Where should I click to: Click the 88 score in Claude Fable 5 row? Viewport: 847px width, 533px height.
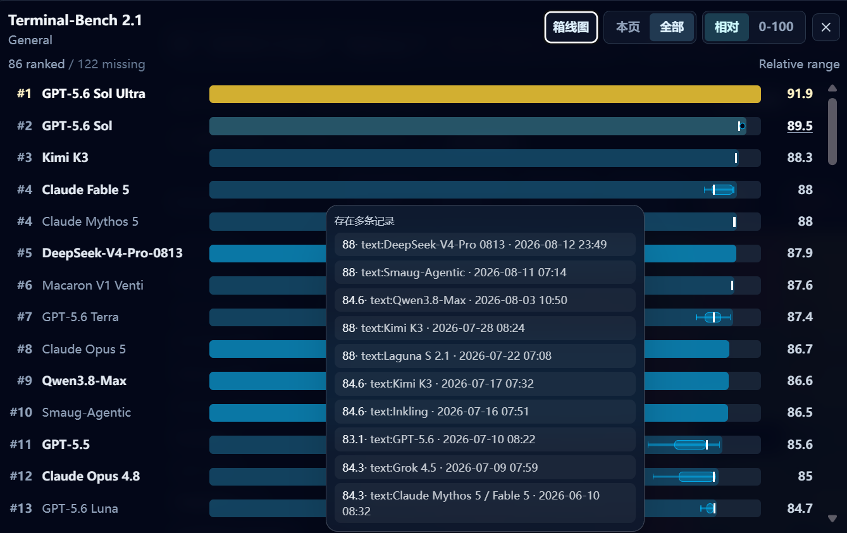pyautogui.click(x=805, y=190)
